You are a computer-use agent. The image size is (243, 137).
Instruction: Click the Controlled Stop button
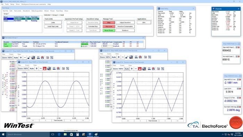(93, 26)
